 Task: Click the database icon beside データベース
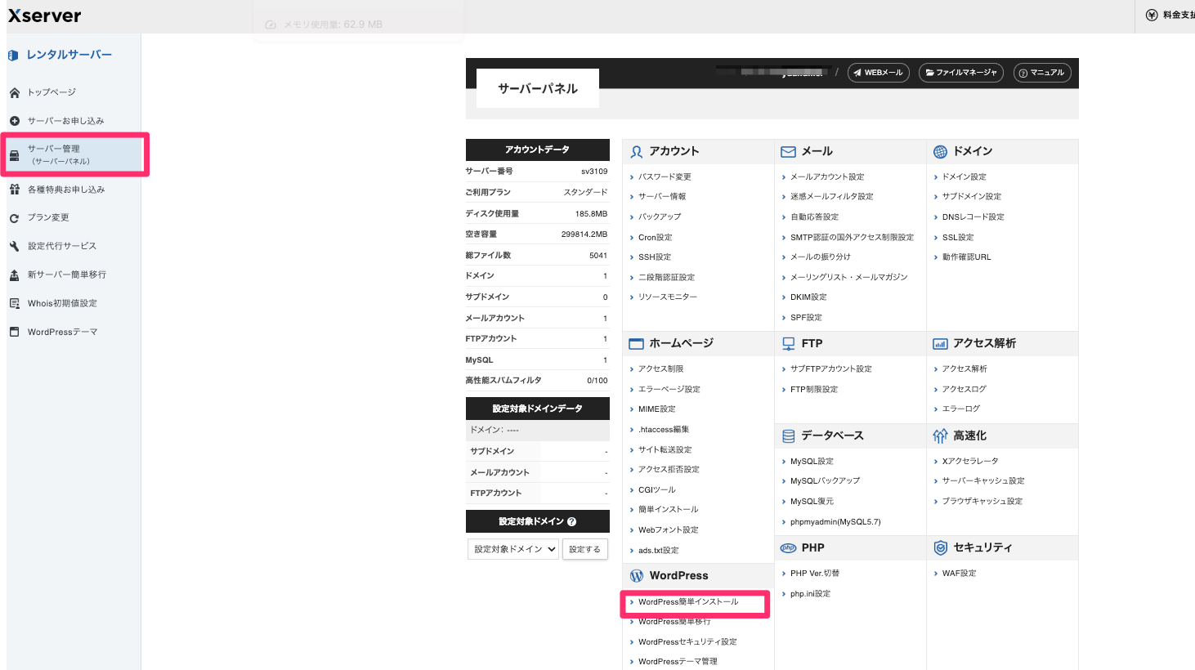point(788,435)
